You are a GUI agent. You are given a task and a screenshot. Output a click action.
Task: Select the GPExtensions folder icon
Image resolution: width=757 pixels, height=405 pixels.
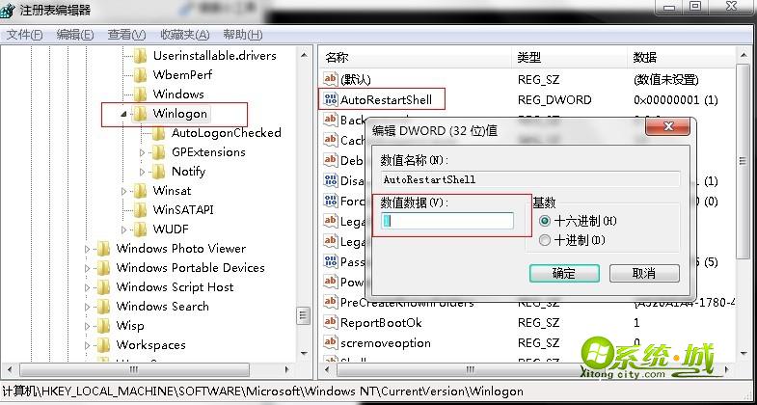point(160,152)
